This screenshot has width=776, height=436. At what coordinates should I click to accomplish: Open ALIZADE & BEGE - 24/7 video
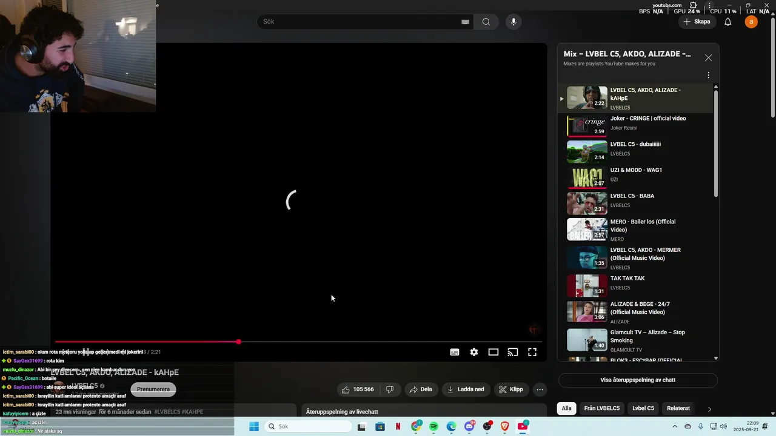click(x=637, y=312)
